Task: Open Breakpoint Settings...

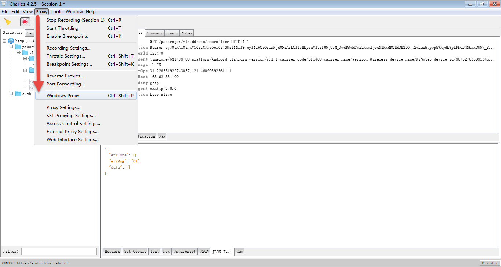Action: click(x=86, y=64)
